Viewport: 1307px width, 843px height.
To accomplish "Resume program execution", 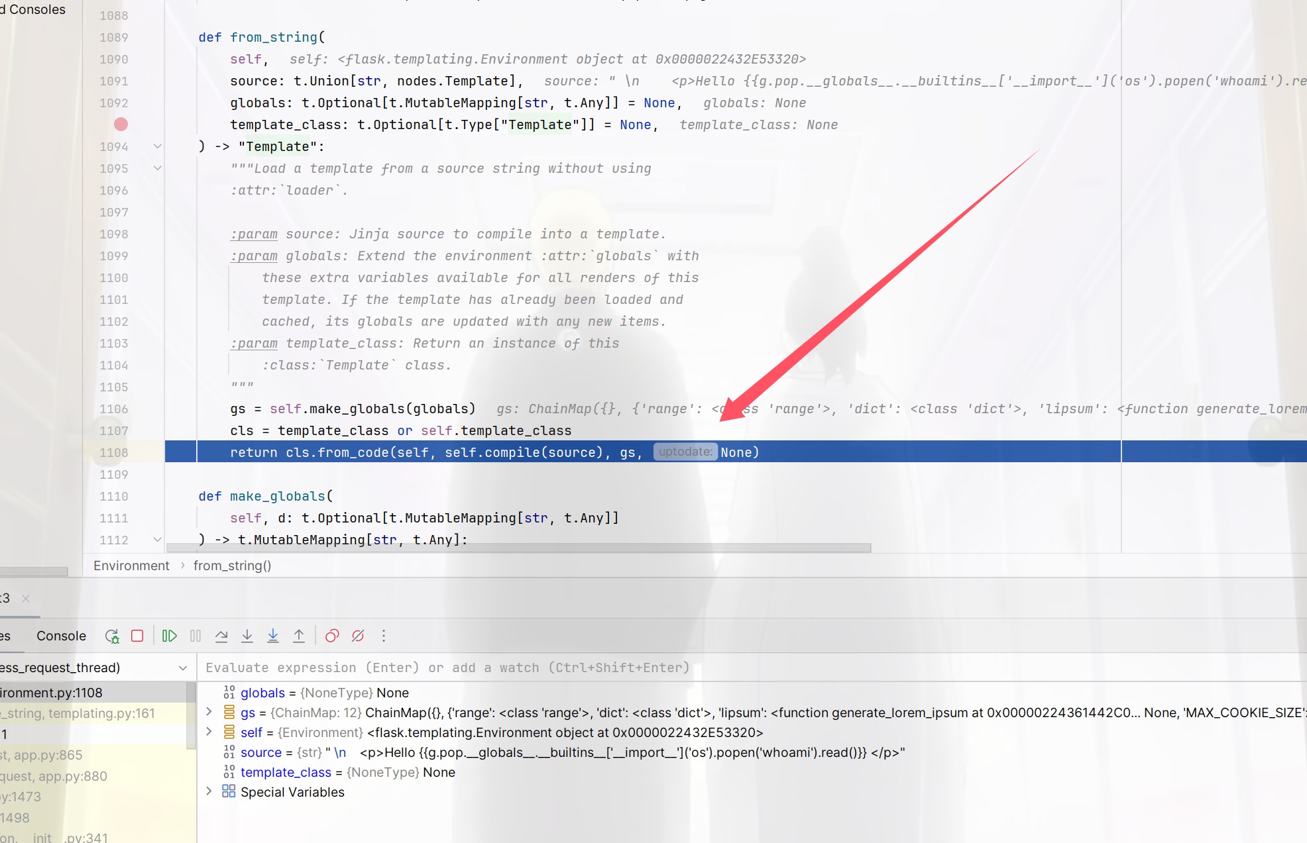I will 170,636.
